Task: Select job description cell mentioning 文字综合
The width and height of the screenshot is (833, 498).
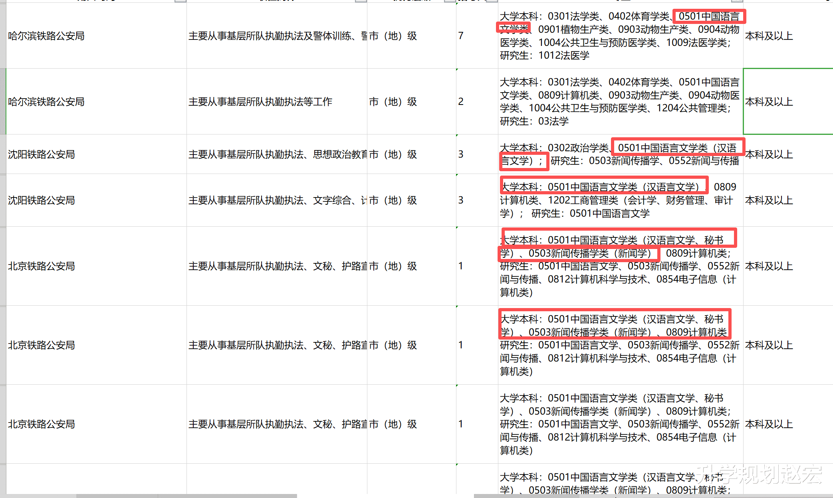Action: coord(276,200)
